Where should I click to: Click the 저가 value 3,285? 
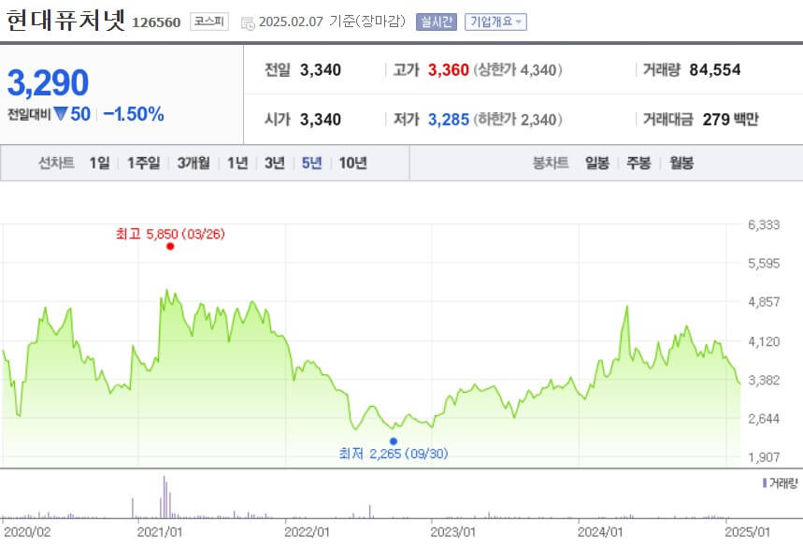pos(448,120)
